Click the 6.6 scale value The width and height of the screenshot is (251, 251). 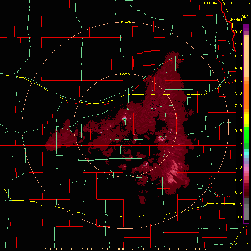[238, 81]
